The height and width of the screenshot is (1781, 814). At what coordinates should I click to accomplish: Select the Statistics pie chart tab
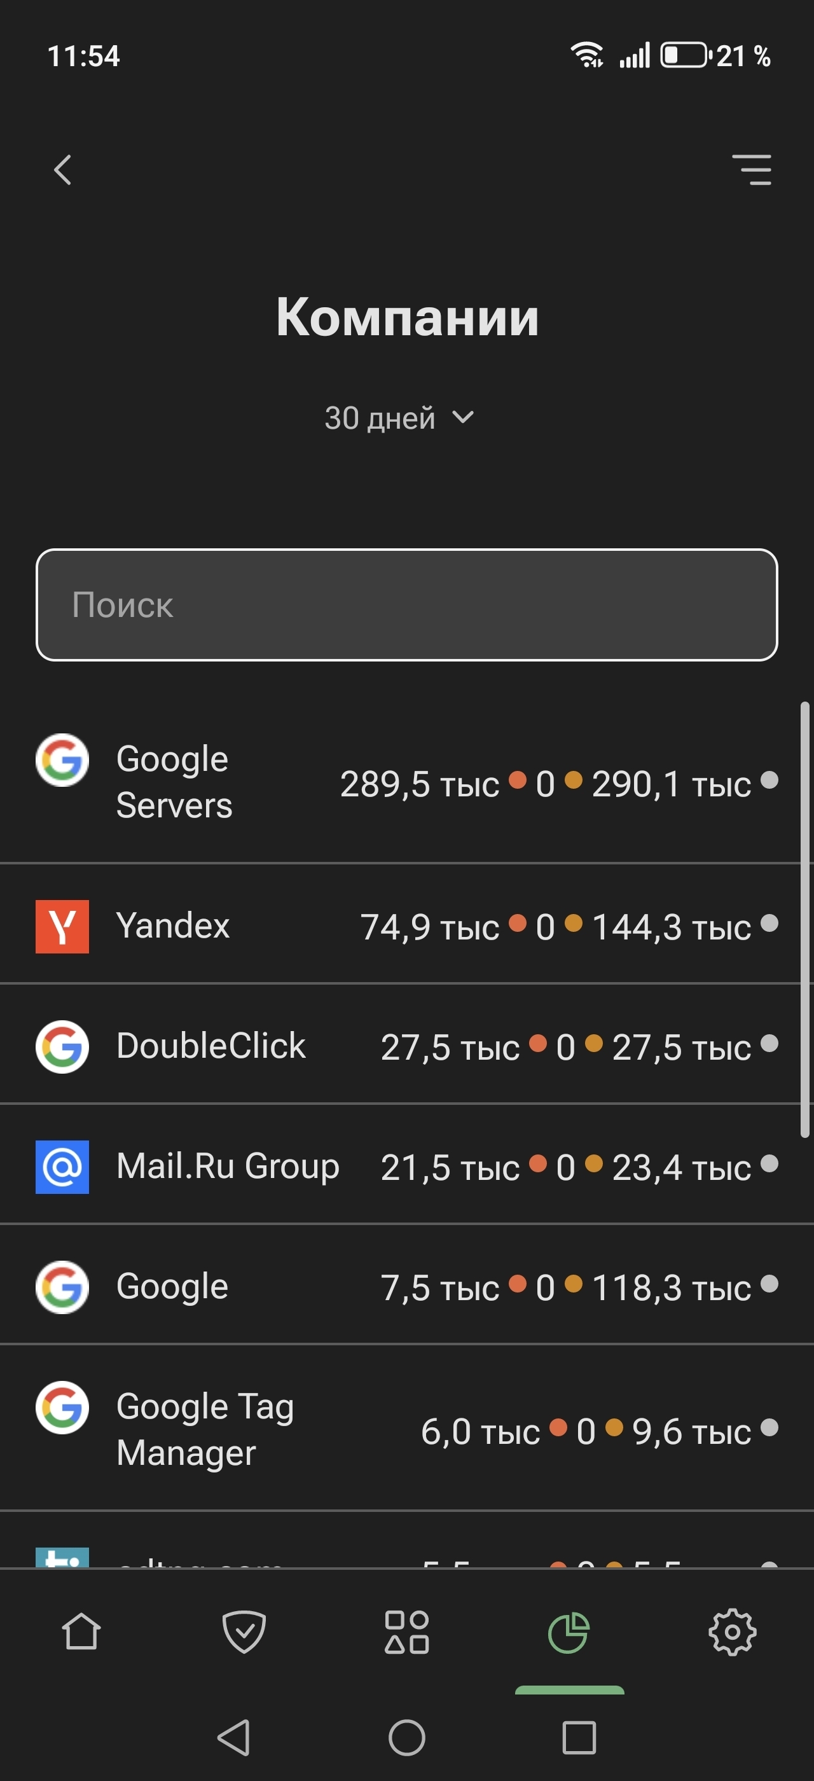(569, 1632)
